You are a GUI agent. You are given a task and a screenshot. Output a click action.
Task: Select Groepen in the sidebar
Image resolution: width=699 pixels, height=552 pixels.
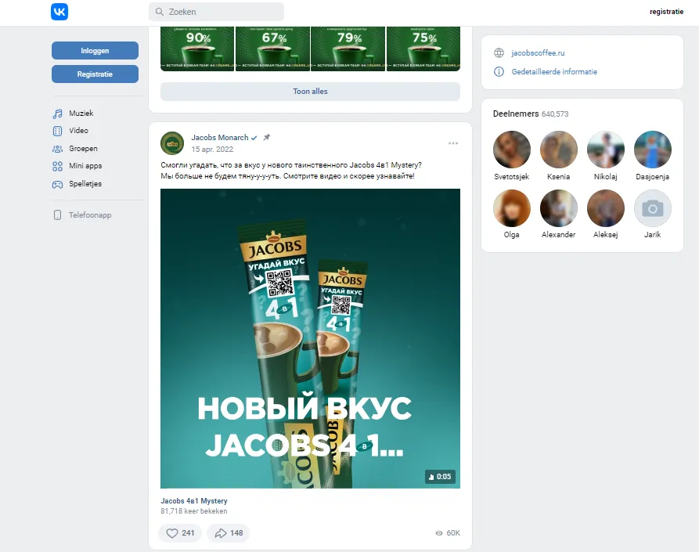click(81, 148)
